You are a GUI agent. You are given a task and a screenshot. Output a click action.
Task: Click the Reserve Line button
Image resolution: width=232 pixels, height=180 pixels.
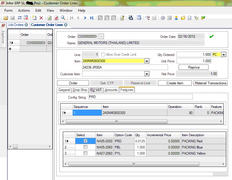point(141,83)
